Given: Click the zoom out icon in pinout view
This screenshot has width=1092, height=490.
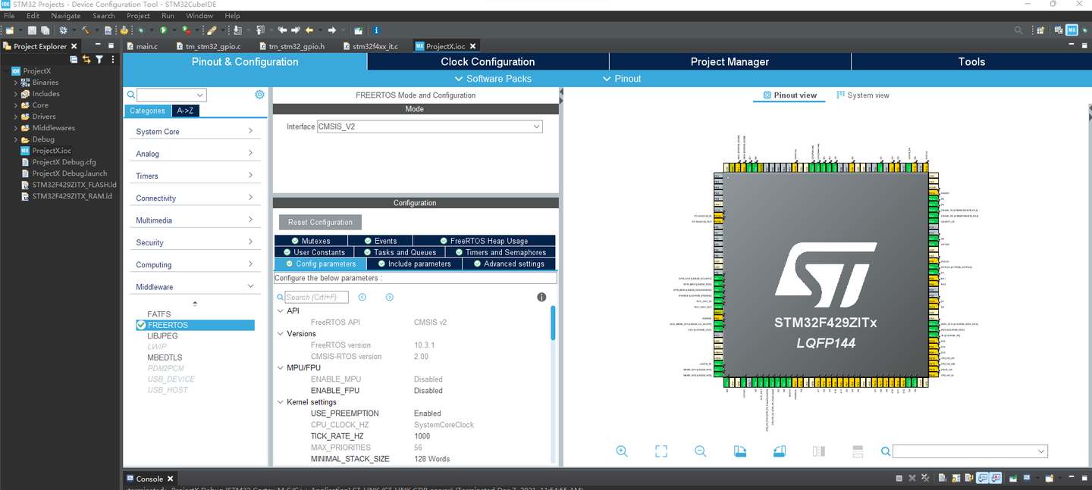Looking at the screenshot, I should click(700, 451).
